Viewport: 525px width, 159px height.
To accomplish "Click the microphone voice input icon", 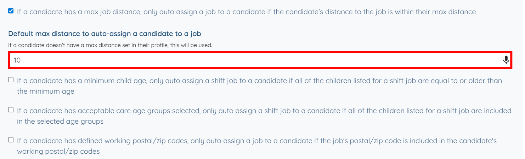I will click(x=506, y=60).
